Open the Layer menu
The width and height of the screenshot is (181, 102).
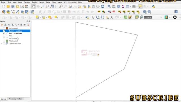coord(20,2)
